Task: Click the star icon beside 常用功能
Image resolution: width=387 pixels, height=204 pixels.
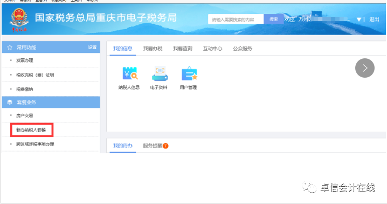Action: point(10,47)
